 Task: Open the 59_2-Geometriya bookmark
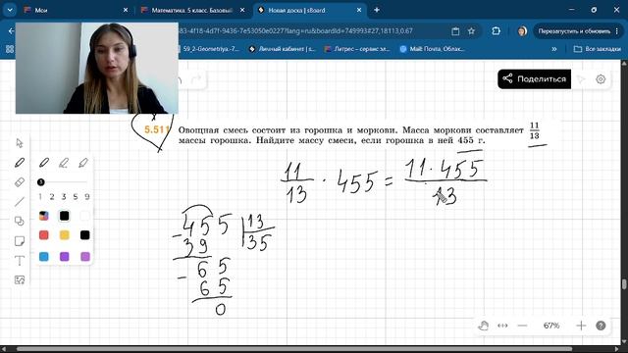pos(210,49)
